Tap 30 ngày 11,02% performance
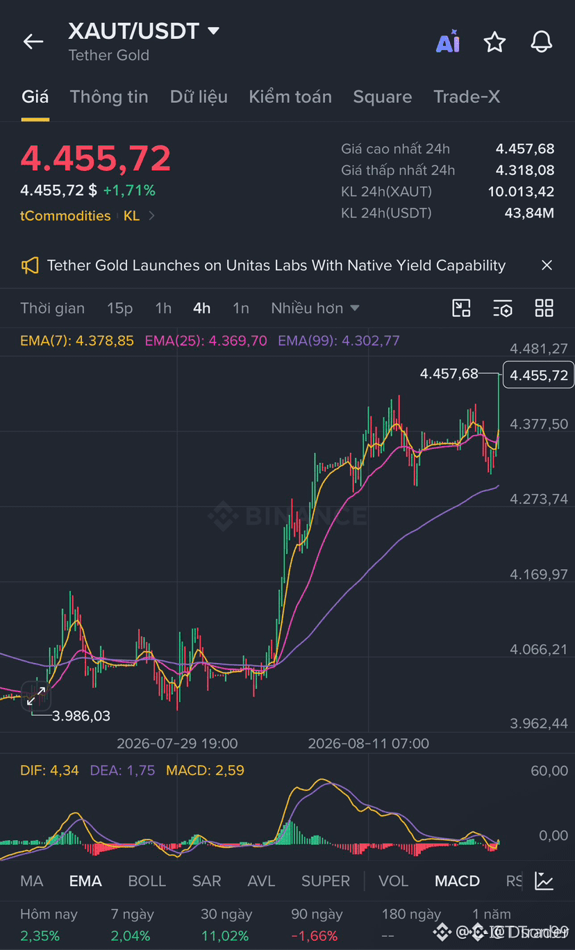 pos(226,925)
